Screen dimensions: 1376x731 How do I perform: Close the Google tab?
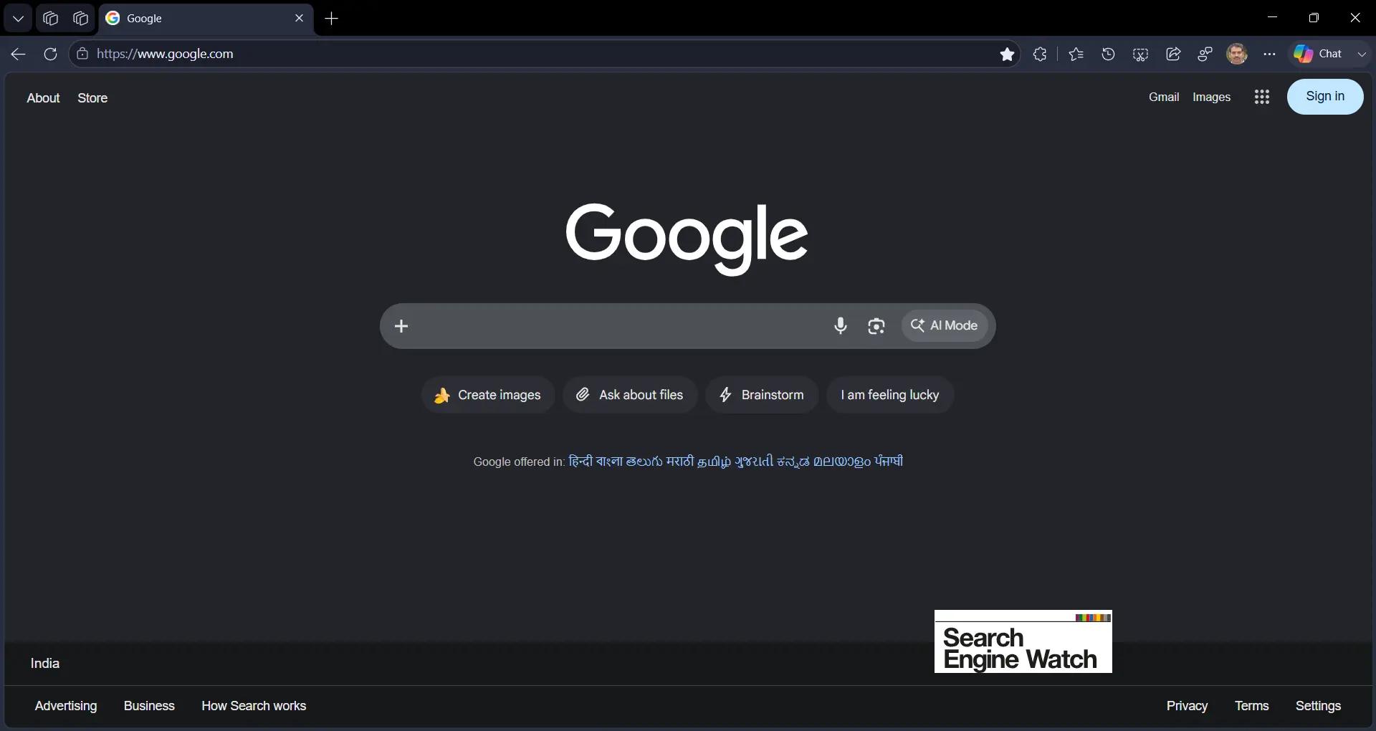[300, 19]
